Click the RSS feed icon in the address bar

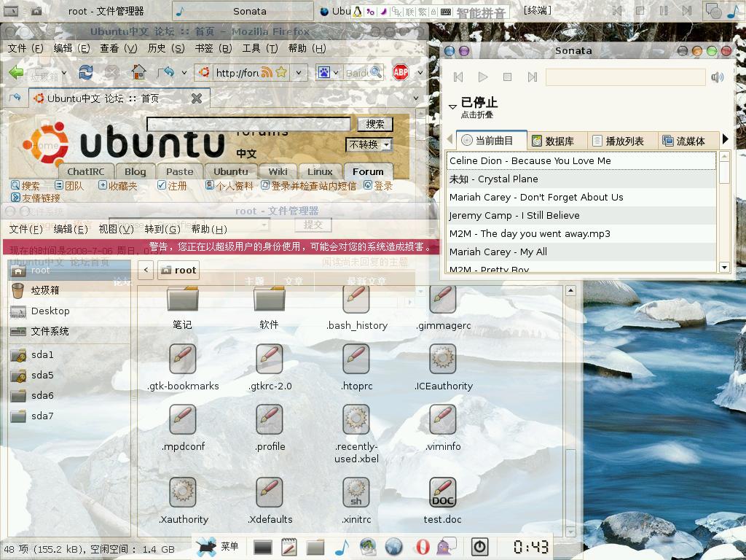click(x=267, y=72)
